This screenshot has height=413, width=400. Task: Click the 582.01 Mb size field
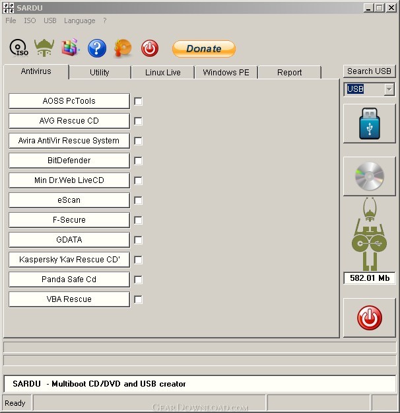pyautogui.click(x=370, y=278)
